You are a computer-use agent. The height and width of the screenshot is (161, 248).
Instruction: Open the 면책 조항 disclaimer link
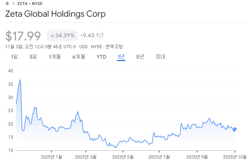click(114, 46)
